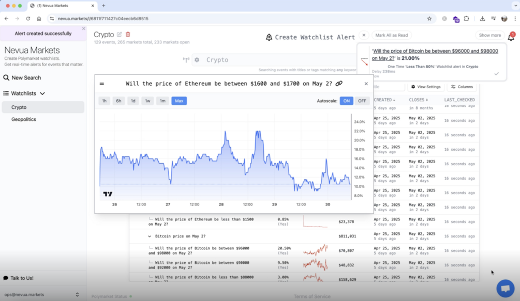Click the browser address bar URL
Viewport: 520px width, 301px height.
coord(103,19)
